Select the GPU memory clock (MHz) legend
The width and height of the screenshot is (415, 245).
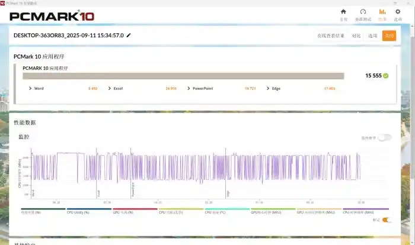[x=319, y=211]
